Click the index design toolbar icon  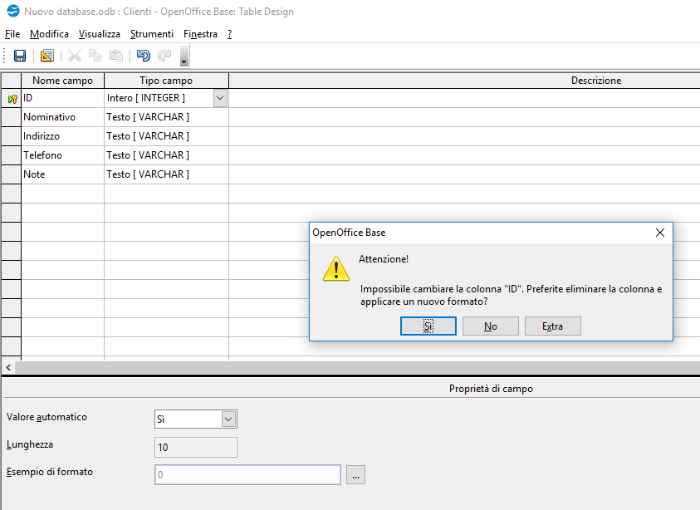(47, 56)
